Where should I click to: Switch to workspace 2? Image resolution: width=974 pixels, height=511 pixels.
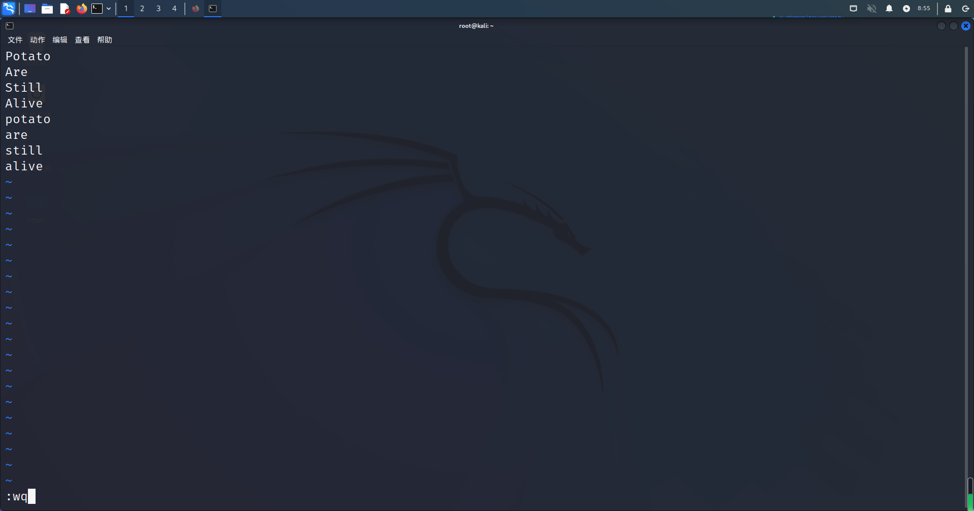pyautogui.click(x=142, y=9)
